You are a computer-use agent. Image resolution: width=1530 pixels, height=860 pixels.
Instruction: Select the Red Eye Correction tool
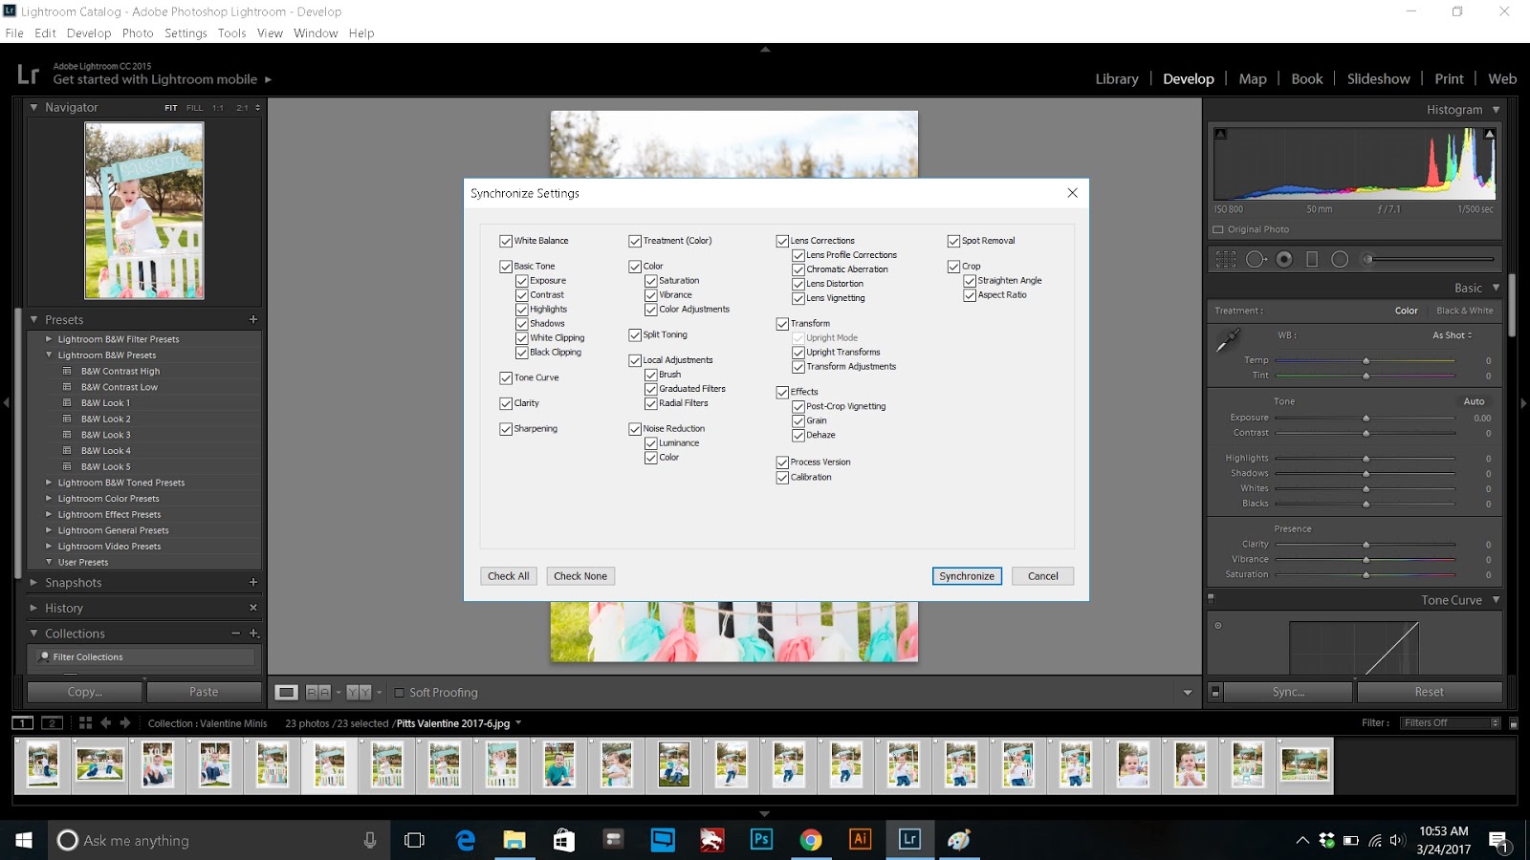click(x=1284, y=258)
